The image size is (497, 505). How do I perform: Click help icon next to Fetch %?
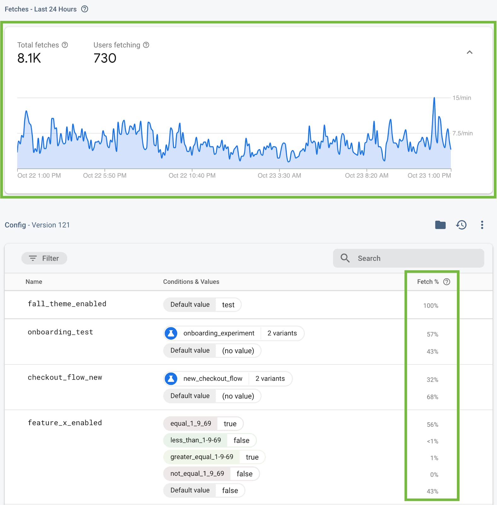pos(447,282)
